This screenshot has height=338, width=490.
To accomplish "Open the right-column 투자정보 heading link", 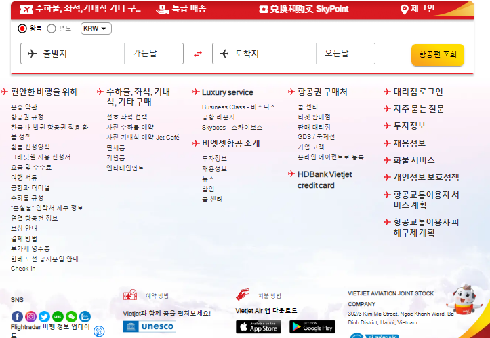I will (x=409, y=126).
